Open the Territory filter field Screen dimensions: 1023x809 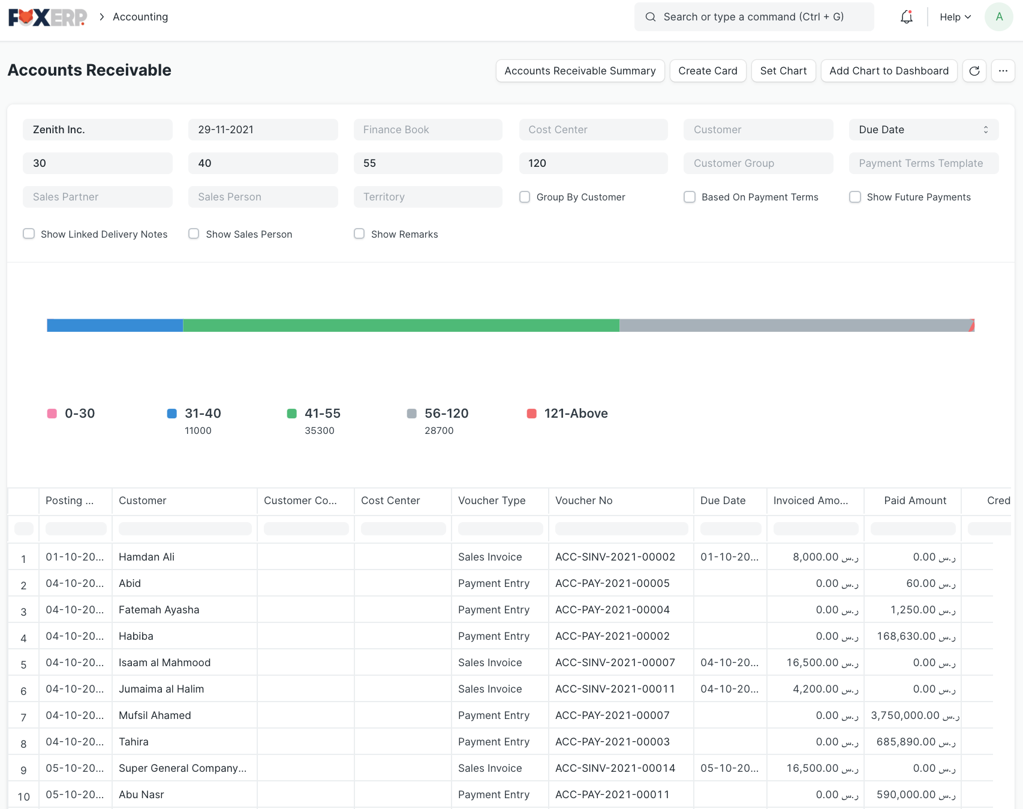coord(428,197)
